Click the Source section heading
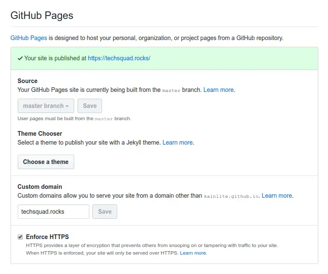The height and width of the screenshot is (274, 328). (x=27, y=81)
